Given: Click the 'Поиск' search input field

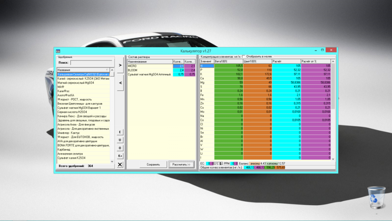Looking at the screenshot, I should tap(92, 62).
